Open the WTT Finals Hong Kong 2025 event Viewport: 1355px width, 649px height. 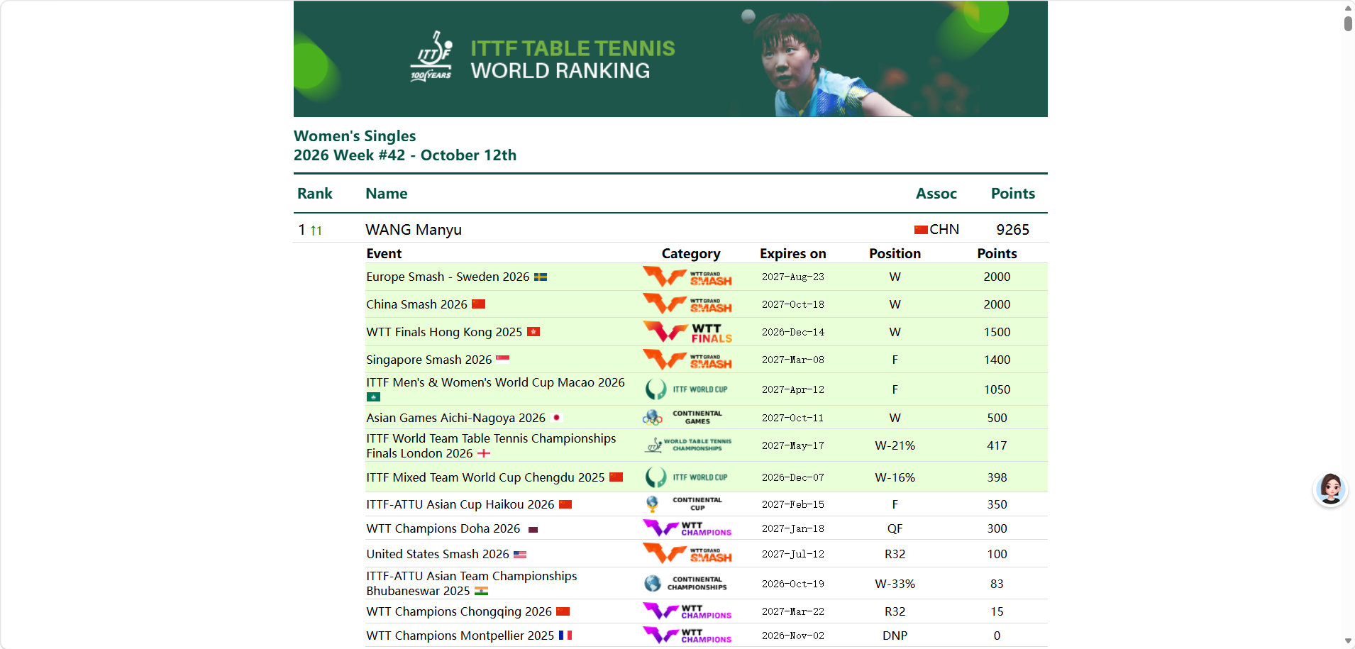[444, 332]
